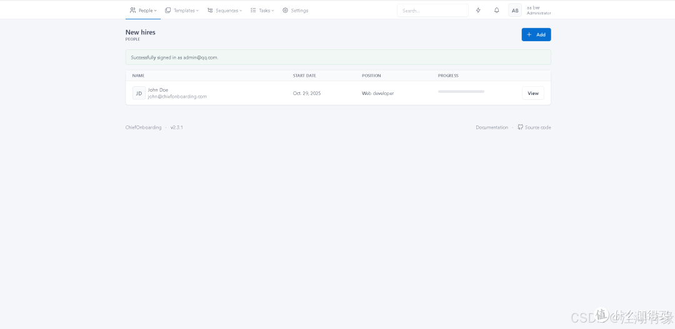Click the Tasks list icon
The width and height of the screenshot is (675, 329).
click(253, 11)
